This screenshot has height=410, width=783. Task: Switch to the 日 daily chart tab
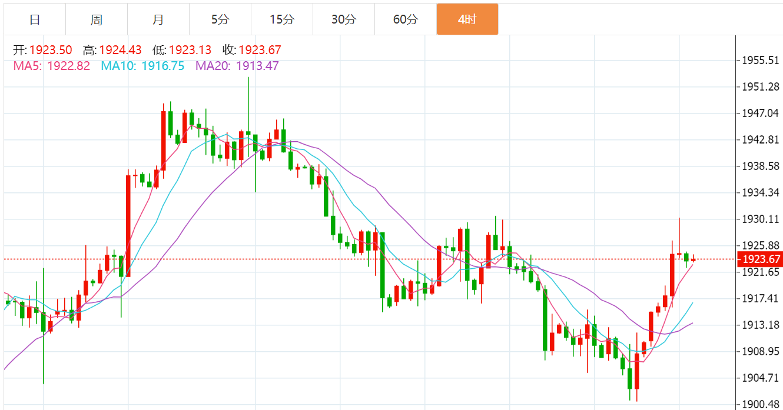35,19
